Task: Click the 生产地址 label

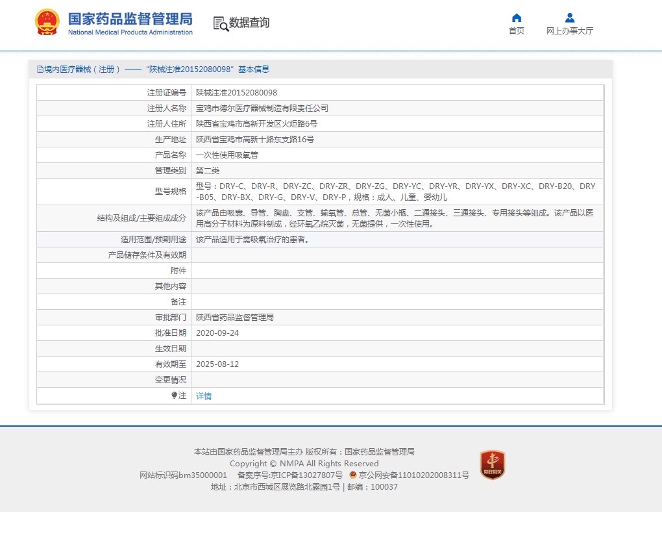Action: (x=170, y=140)
